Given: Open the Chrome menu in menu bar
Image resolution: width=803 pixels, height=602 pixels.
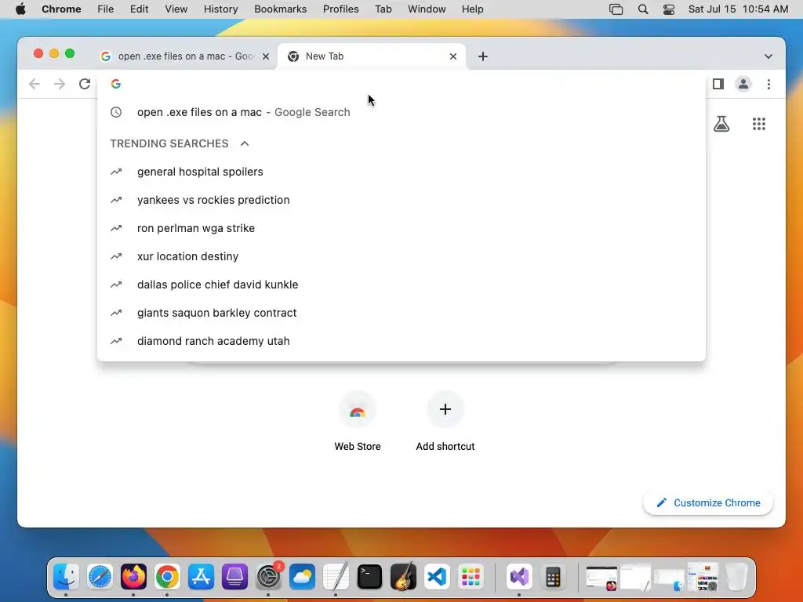Looking at the screenshot, I should click(x=61, y=9).
